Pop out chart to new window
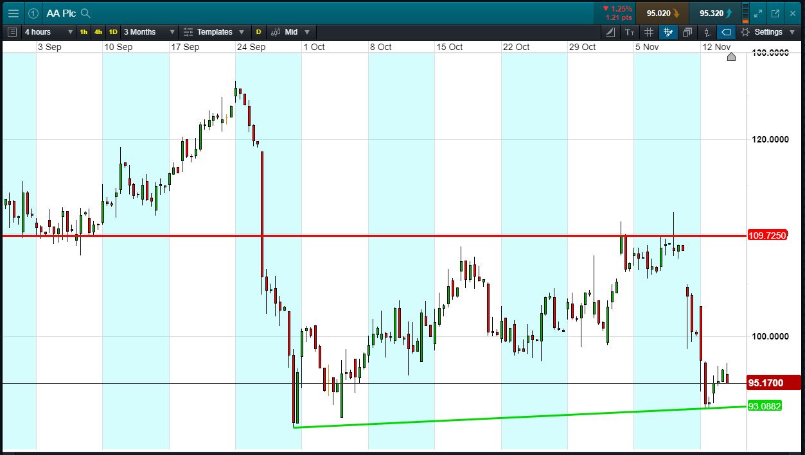 tap(775, 13)
